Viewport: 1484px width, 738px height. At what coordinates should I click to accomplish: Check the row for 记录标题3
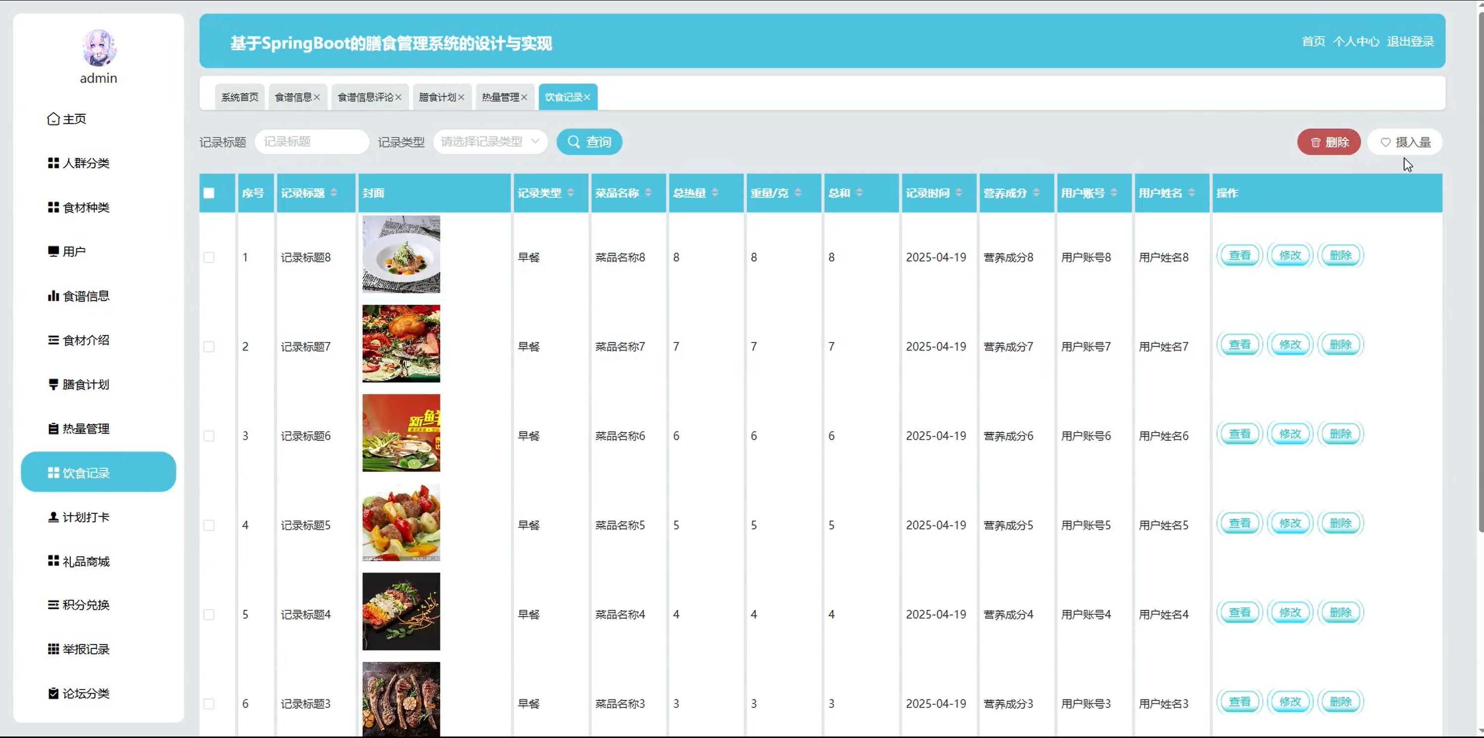[x=209, y=704]
